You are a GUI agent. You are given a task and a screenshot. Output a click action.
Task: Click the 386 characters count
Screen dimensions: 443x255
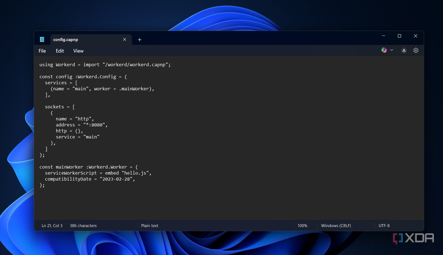coord(83,226)
